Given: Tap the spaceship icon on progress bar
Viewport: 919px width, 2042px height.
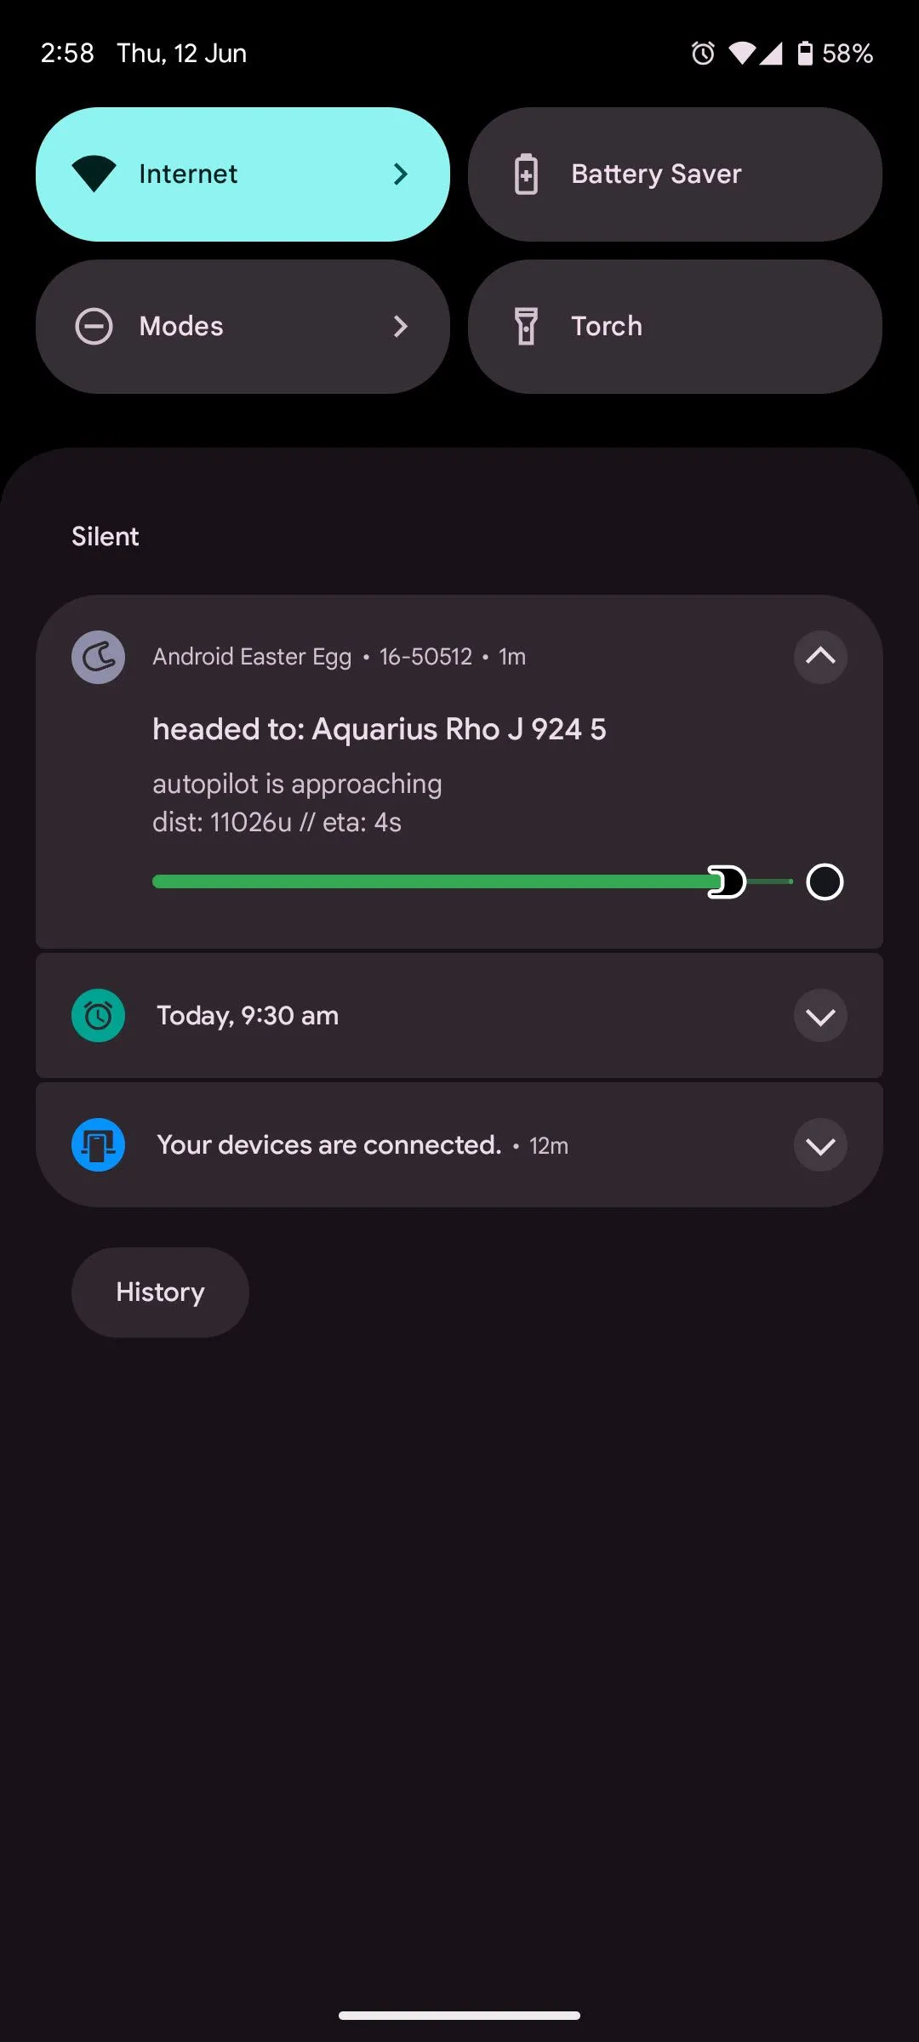Looking at the screenshot, I should pyautogui.click(x=727, y=881).
